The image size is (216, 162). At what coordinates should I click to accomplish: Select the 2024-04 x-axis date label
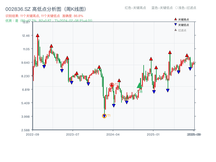pyautogui.click(x=113, y=134)
